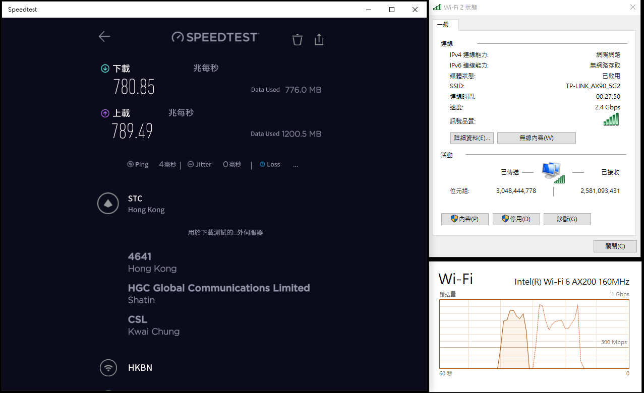Click the STC server name
The width and height of the screenshot is (644, 393).
coord(135,199)
